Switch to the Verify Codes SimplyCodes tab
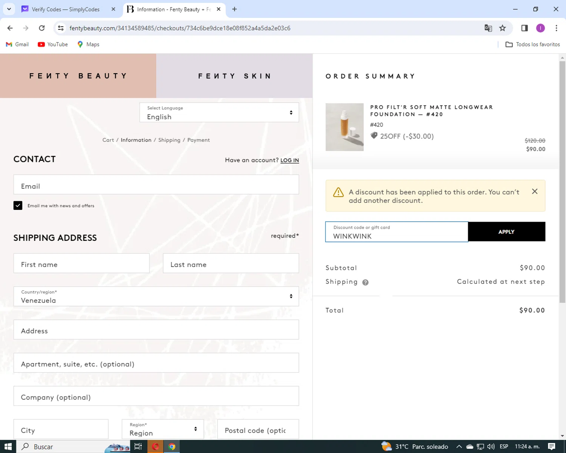 (66, 9)
